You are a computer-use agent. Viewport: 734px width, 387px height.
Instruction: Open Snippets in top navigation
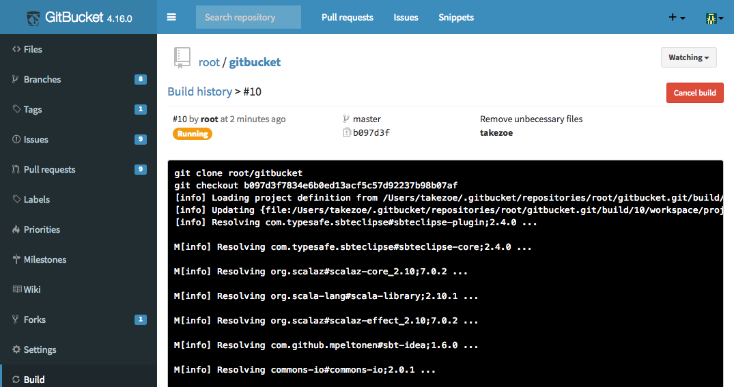tap(455, 17)
